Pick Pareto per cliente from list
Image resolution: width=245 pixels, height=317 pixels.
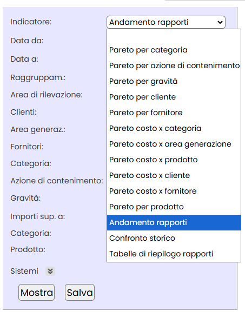pyautogui.click(x=174, y=97)
